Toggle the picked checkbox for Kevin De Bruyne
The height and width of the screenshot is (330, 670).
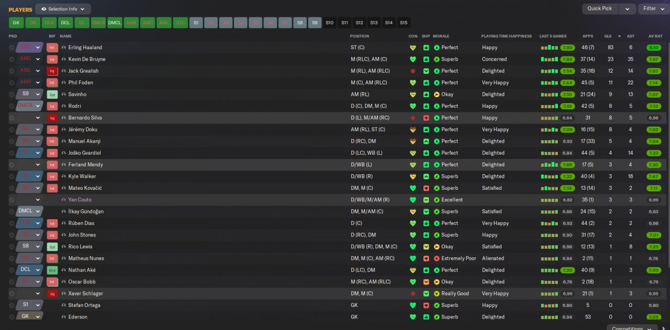pos(12,59)
